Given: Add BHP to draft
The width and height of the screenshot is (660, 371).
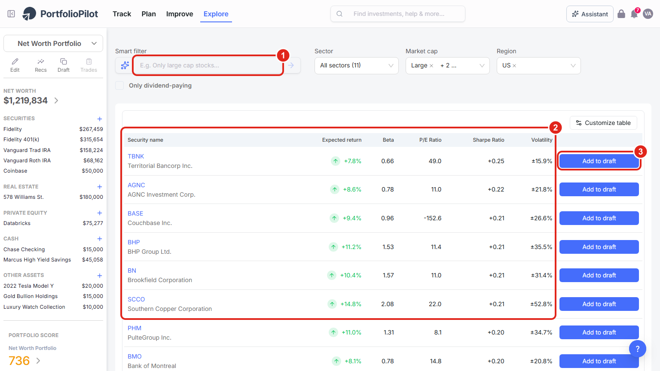Looking at the screenshot, I should [599, 247].
